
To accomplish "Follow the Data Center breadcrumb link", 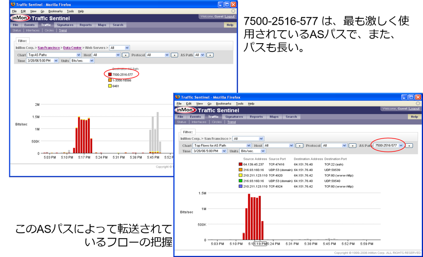I will point(72,48).
